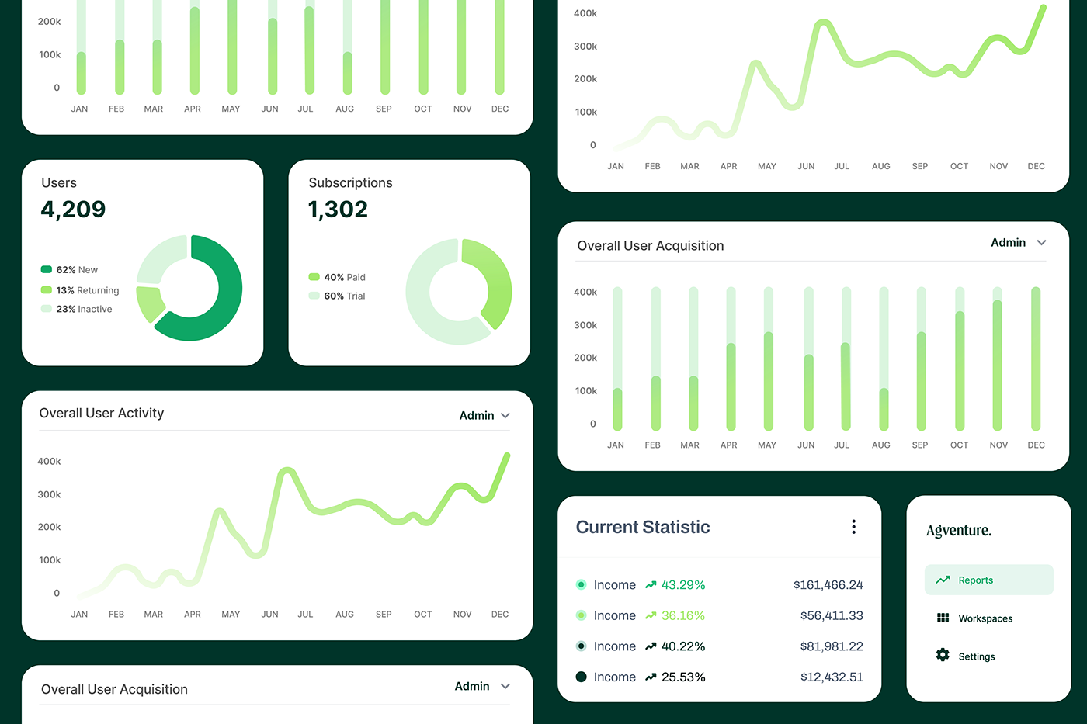Screen dimensions: 1087x724
Task: Click trend arrow next to 43.29%
Action: click(x=651, y=585)
